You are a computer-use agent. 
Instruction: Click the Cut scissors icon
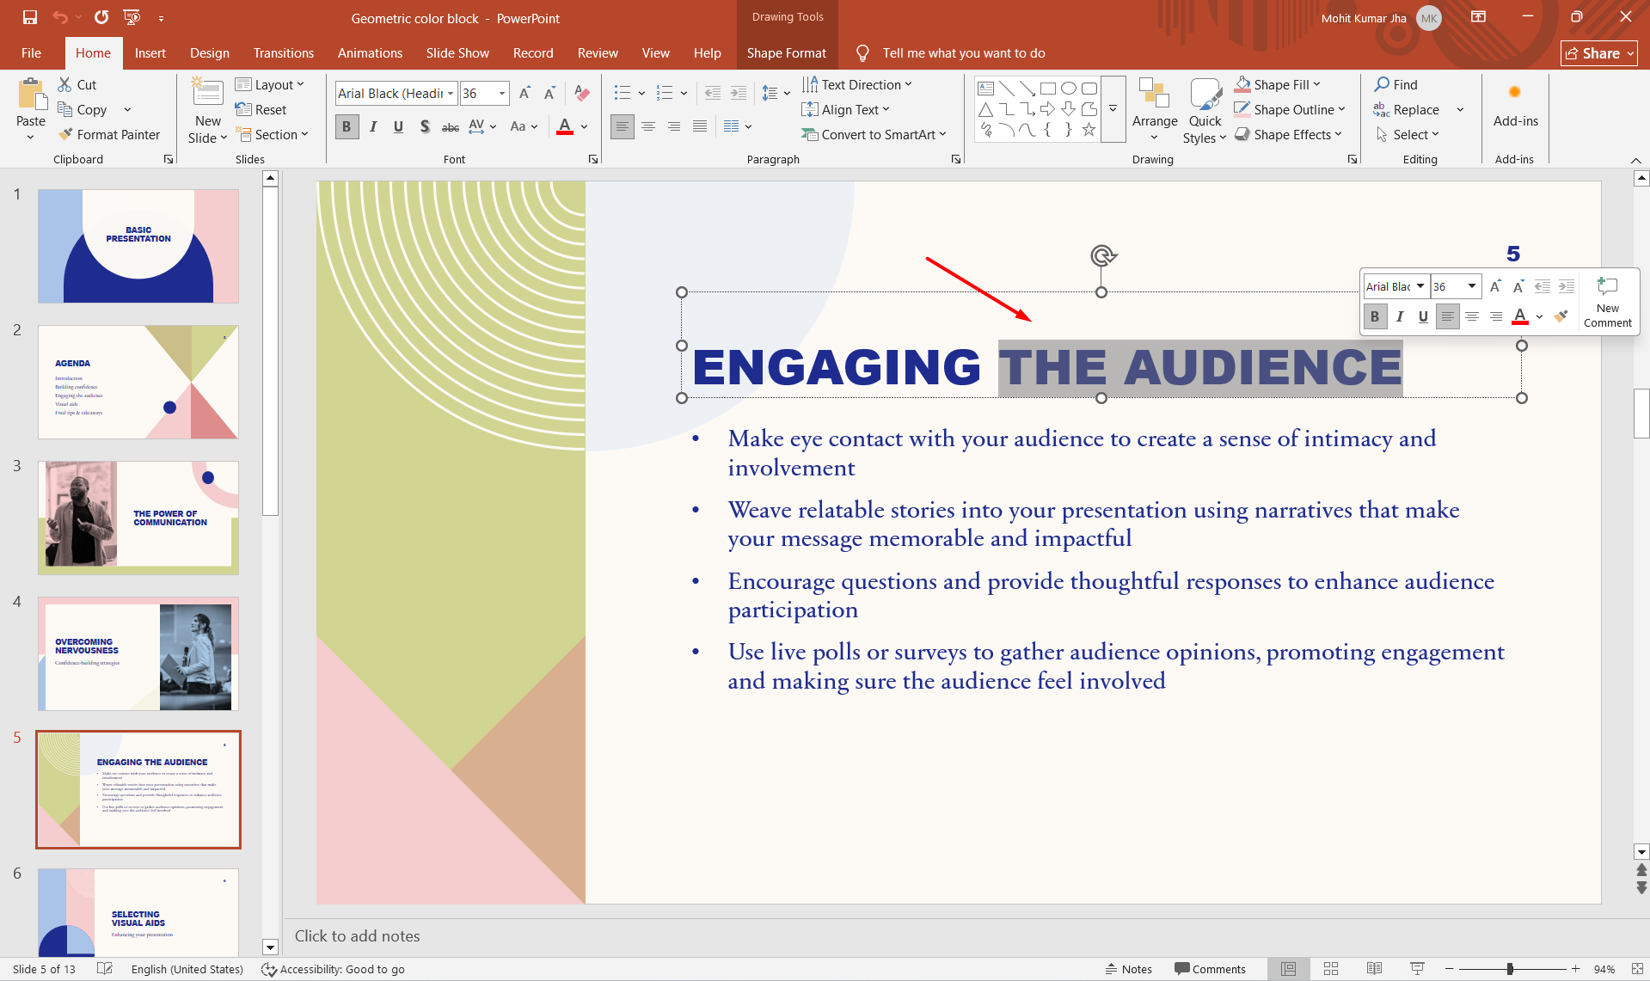pos(65,84)
